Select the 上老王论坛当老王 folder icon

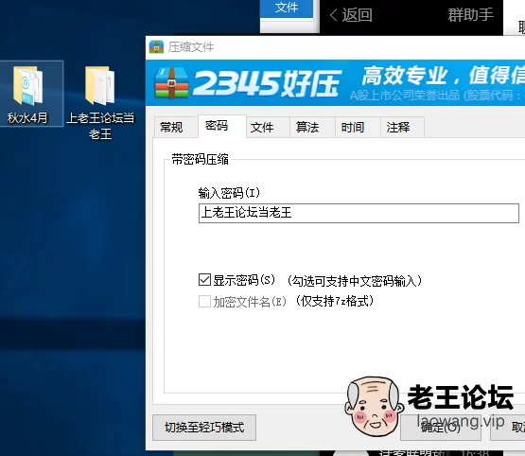99,85
